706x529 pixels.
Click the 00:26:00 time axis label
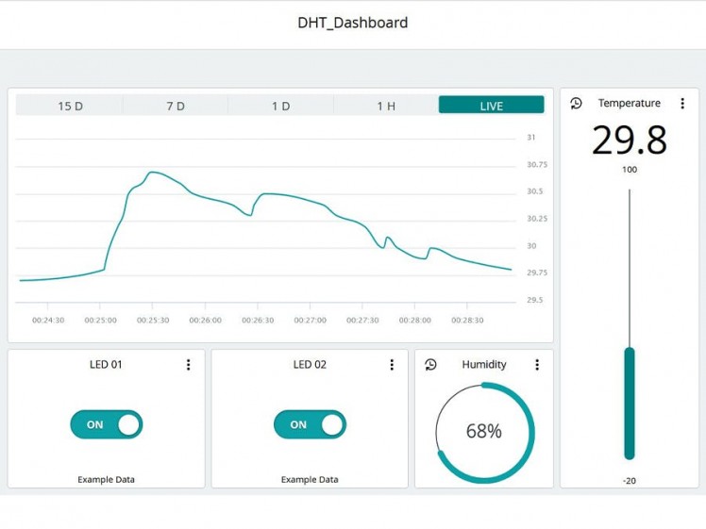205,321
